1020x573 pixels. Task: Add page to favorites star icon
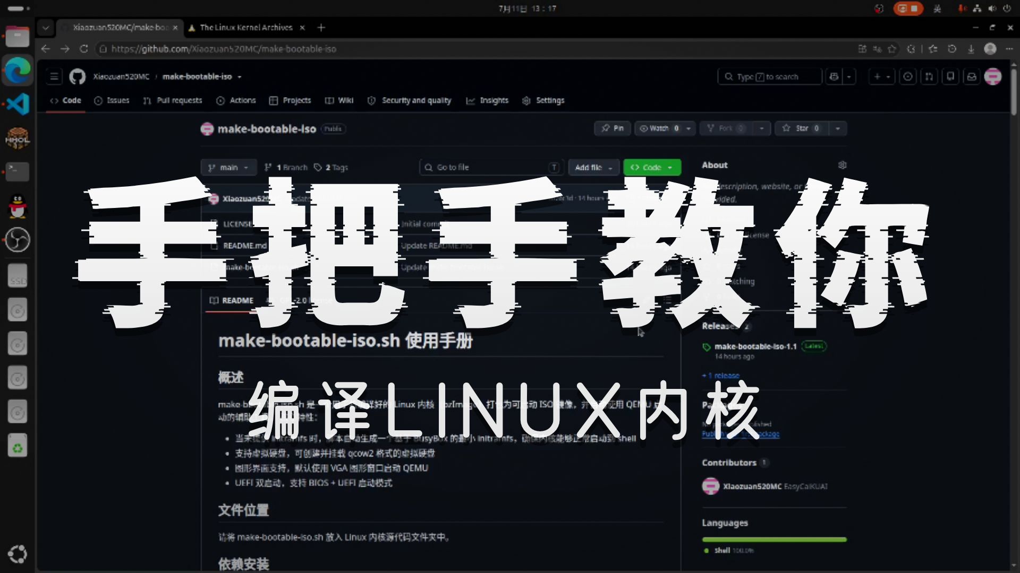[x=892, y=49]
